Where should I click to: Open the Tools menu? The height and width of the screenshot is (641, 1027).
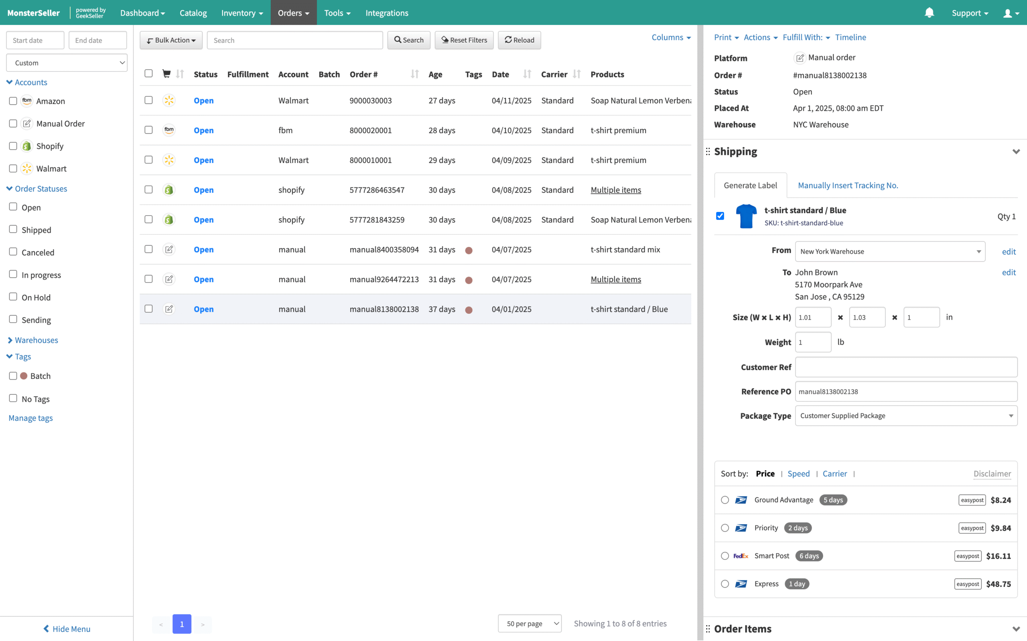337,13
